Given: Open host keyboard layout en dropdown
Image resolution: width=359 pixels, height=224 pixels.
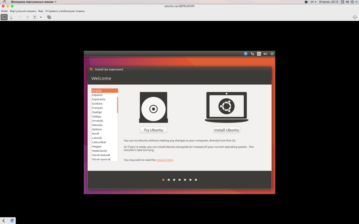Looking at the screenshot, I should pyautogui.click(x=313, y=2).
